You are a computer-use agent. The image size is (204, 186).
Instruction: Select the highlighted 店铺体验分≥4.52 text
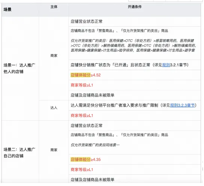click(86, 75)
